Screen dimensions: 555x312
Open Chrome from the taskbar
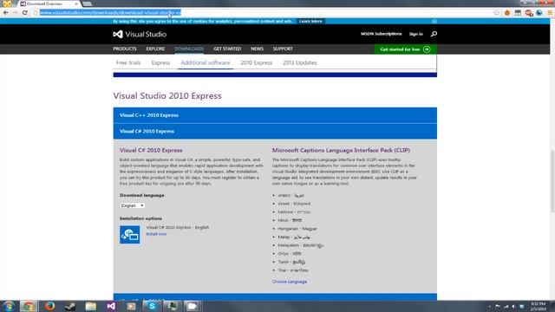(x=29, y=306)
